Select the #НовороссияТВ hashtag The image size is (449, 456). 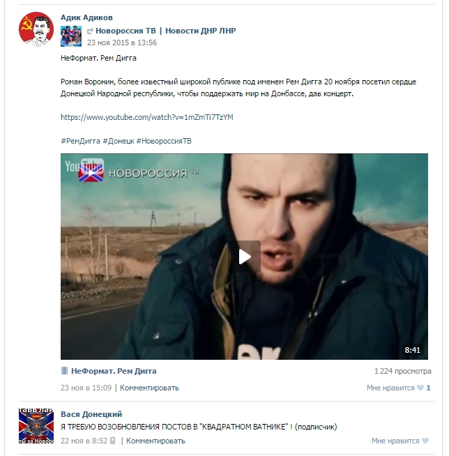(x=164, y=141)
